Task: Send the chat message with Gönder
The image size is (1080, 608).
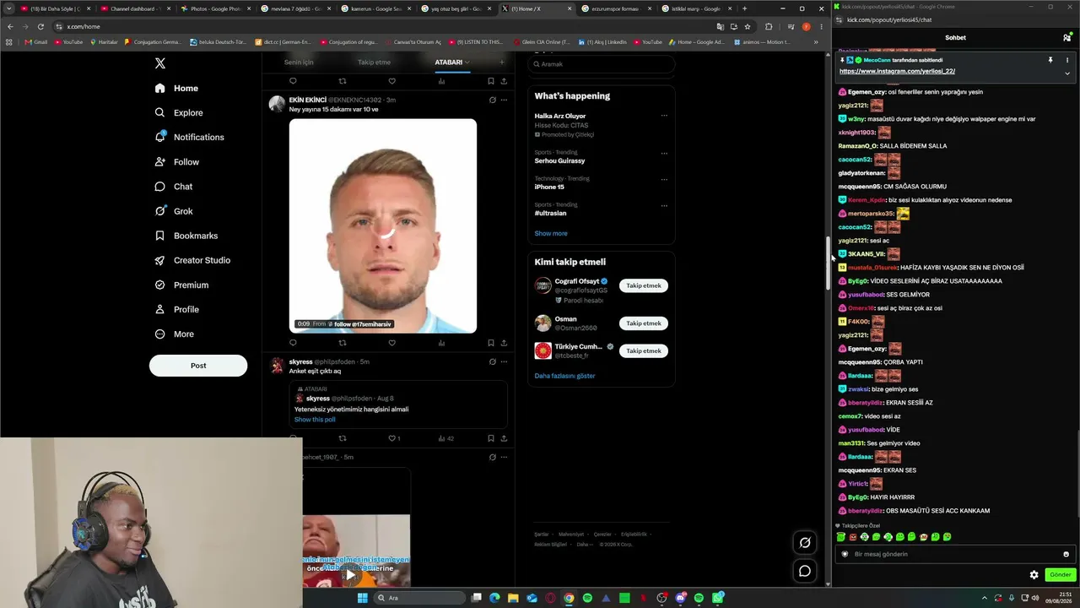Action: click(x=1061, y=575)
